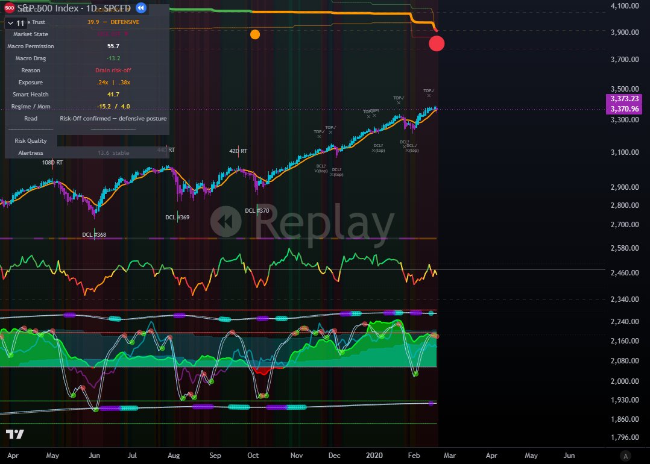The height and width of the screenshot is (464, 650).
Task: Select the 'DCL #369' chart label
Action: pos(177,217)
